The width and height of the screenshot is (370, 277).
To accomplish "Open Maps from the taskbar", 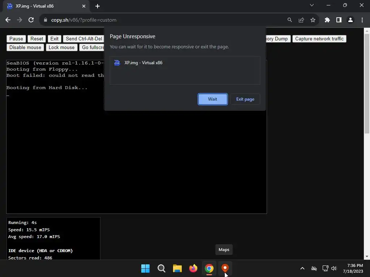I will pyautogui.click(x=225, y=268).
